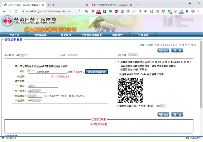
Task: Switch to the 新分頁 tab
Action: 66,5
